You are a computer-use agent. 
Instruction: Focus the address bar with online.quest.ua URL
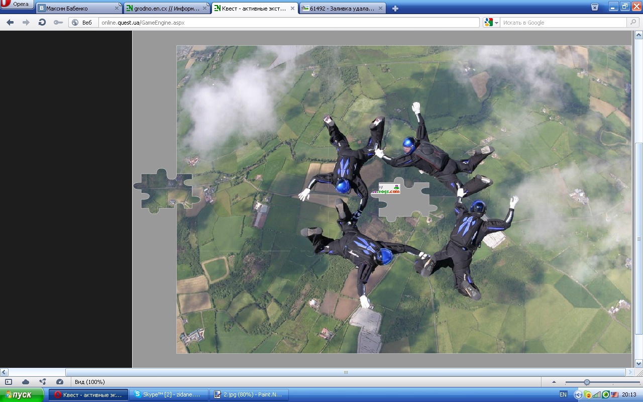click(x=289, y=23)
